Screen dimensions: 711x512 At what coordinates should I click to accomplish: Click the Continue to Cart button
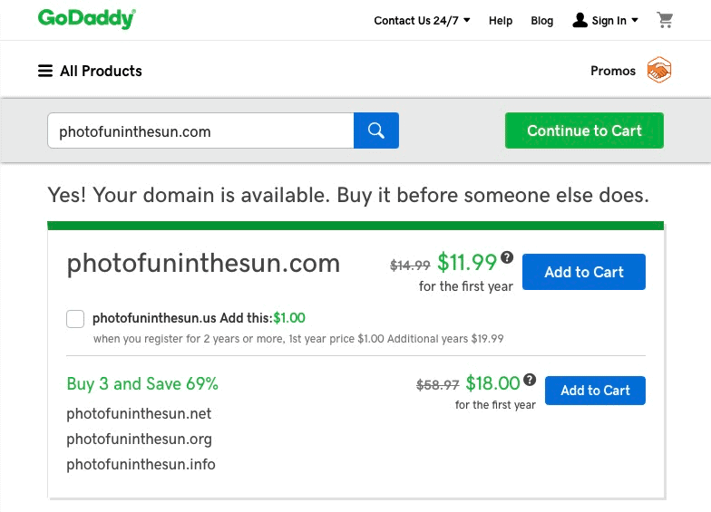(x=584, y=130)
